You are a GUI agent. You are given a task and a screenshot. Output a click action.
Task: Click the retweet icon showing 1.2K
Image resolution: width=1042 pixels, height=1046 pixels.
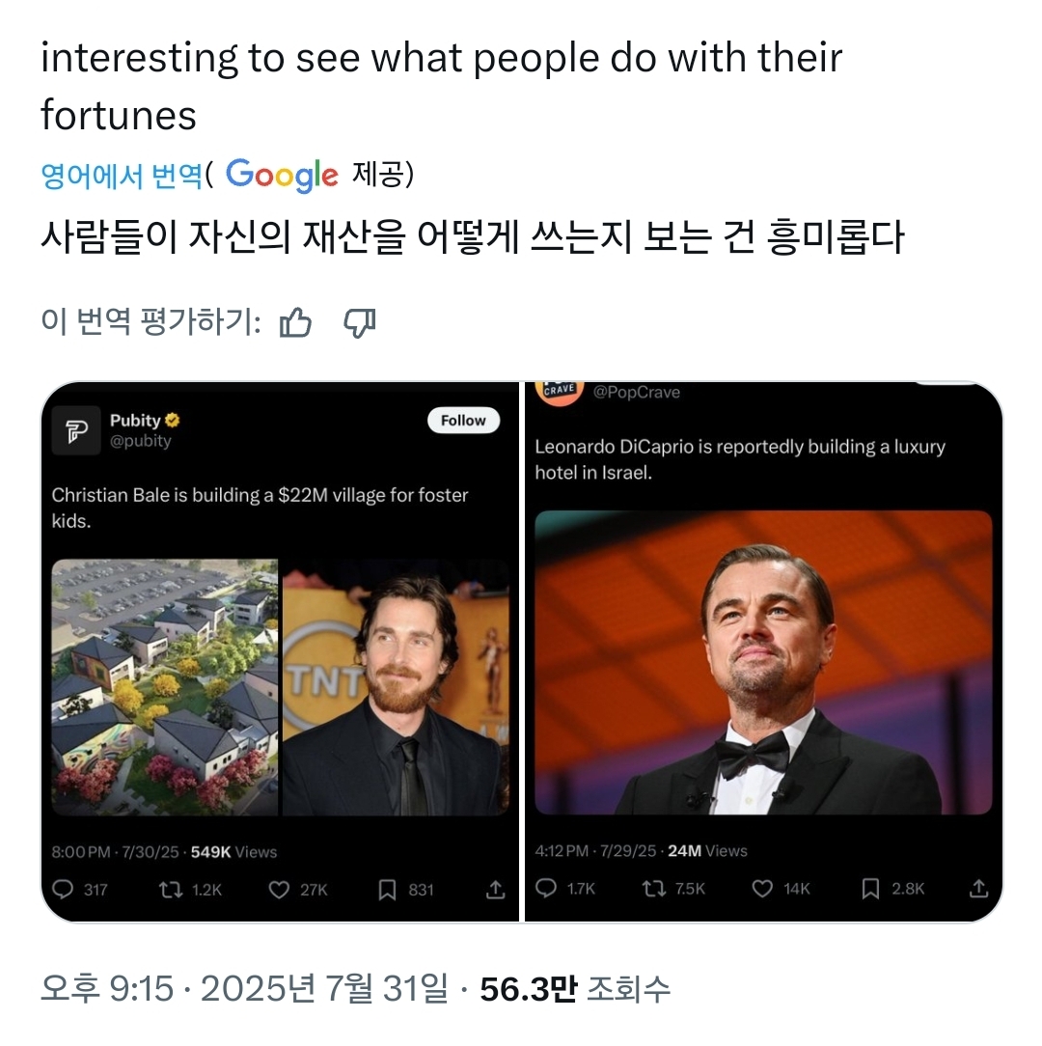(172, 891)
